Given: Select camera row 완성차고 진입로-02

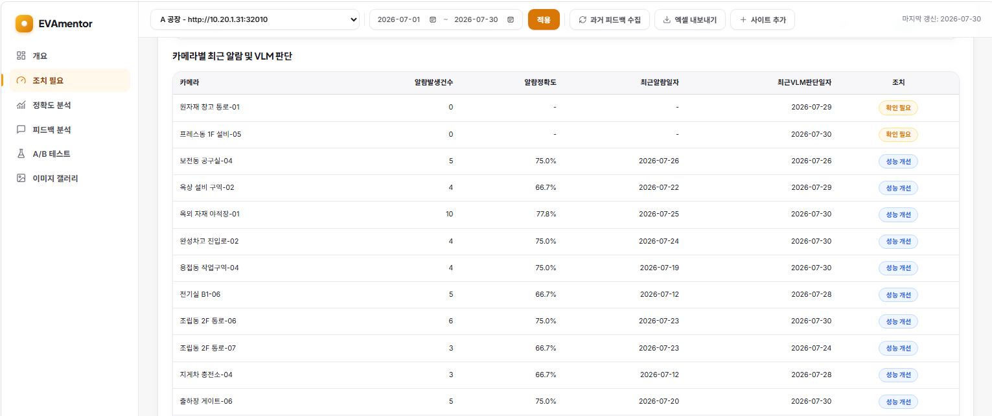Looking at the screenshot, I should click(x=566, y=241).
